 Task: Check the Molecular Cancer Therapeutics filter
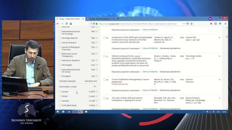pos(60,54)
